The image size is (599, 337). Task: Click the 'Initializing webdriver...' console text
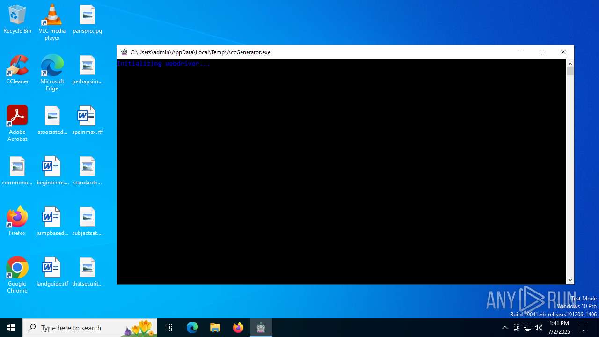coord(164,63)
